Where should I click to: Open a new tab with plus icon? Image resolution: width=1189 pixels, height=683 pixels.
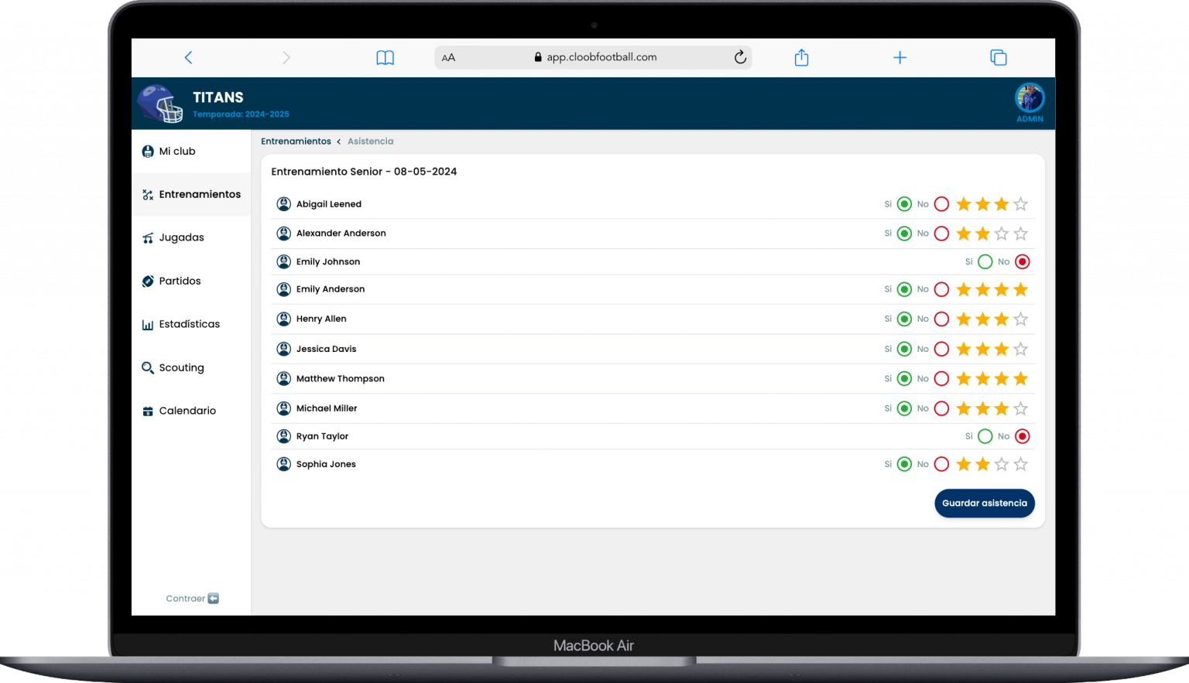(899, 57)
